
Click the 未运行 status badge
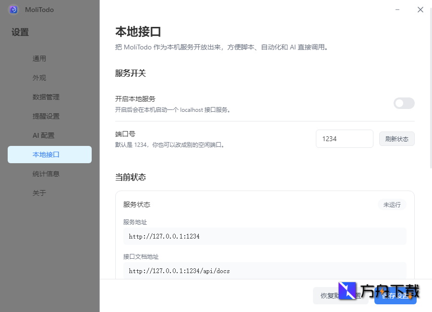coord(392,204)
